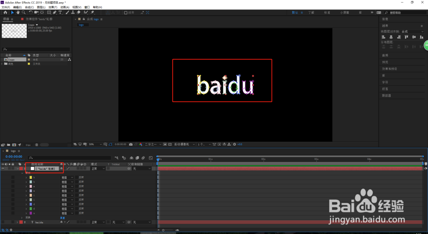
Task: Click the Draft 3D icon in timeline
Action: (124, 158)
